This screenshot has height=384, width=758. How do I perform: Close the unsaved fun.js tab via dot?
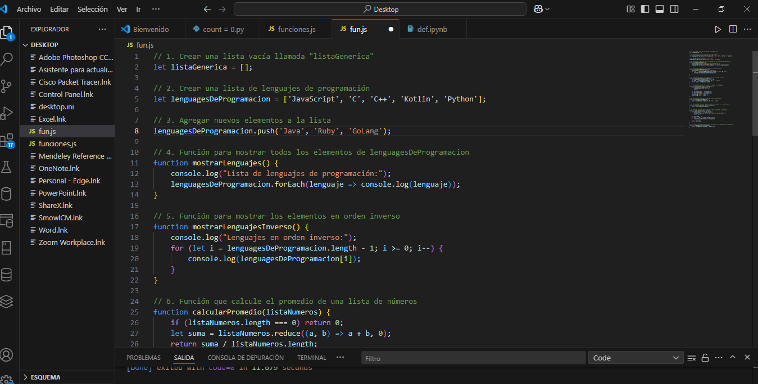click(x=391, y=29)
